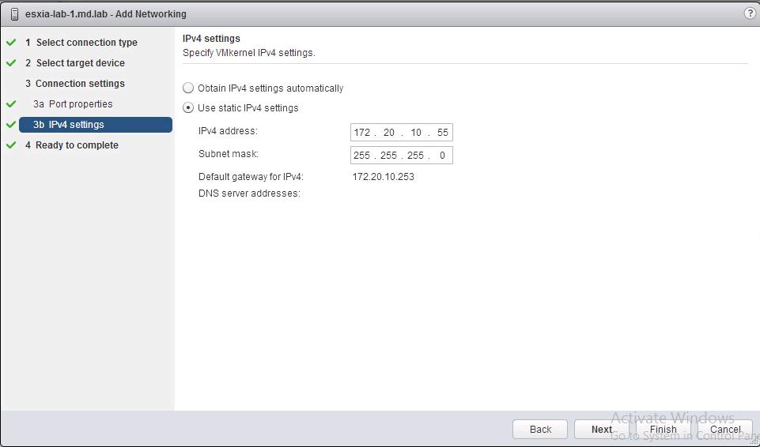Screen dimensions: 760x447
Task: Choose the Use static IPv4 settings option
Action: pos(188,108)
